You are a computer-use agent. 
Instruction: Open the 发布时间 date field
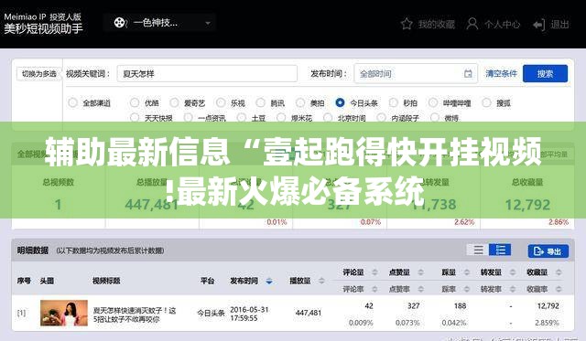(x=416, y=73)
